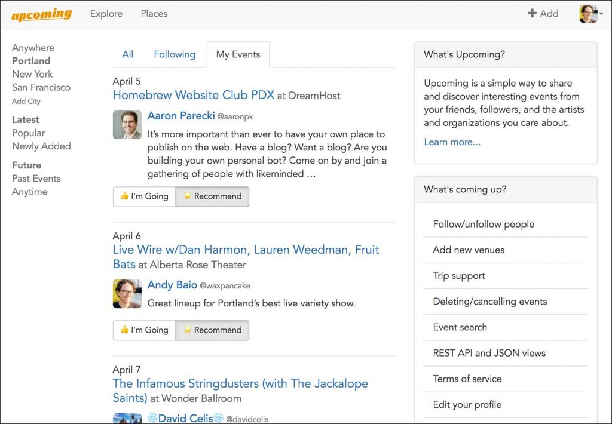The image size is (612, 424).
Task: Click the Learn more link
Action: tap(452, 142)
